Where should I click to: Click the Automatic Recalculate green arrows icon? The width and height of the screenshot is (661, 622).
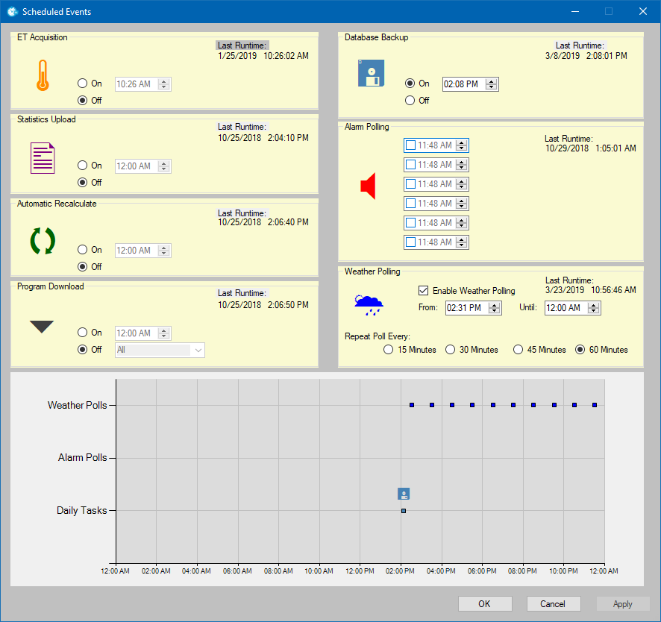click(43, 241)
